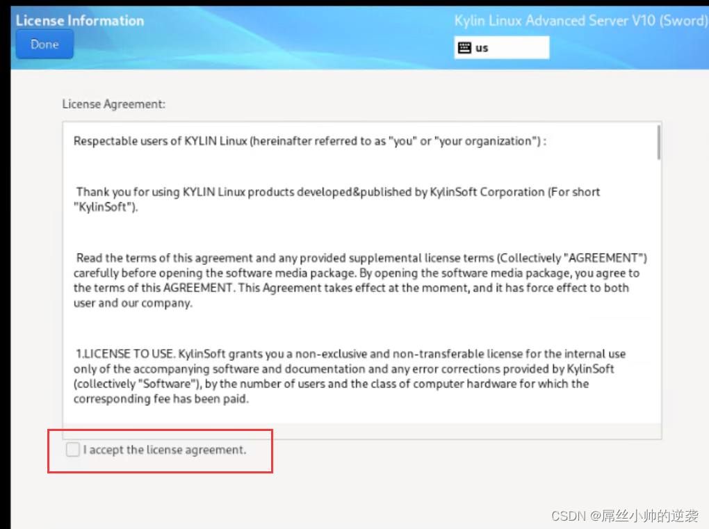709x529 pixels.
Task: Click the "License Information" page title
Action: (x=80, y=20)
